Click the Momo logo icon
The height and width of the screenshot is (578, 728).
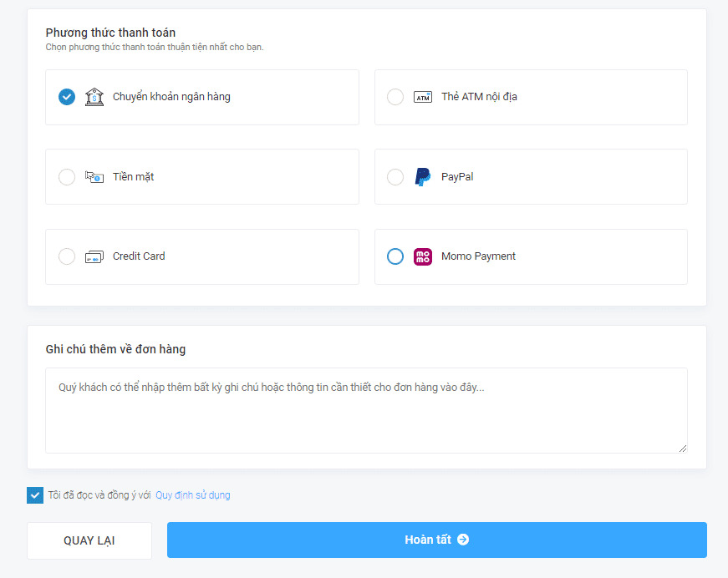click(423, 256)
